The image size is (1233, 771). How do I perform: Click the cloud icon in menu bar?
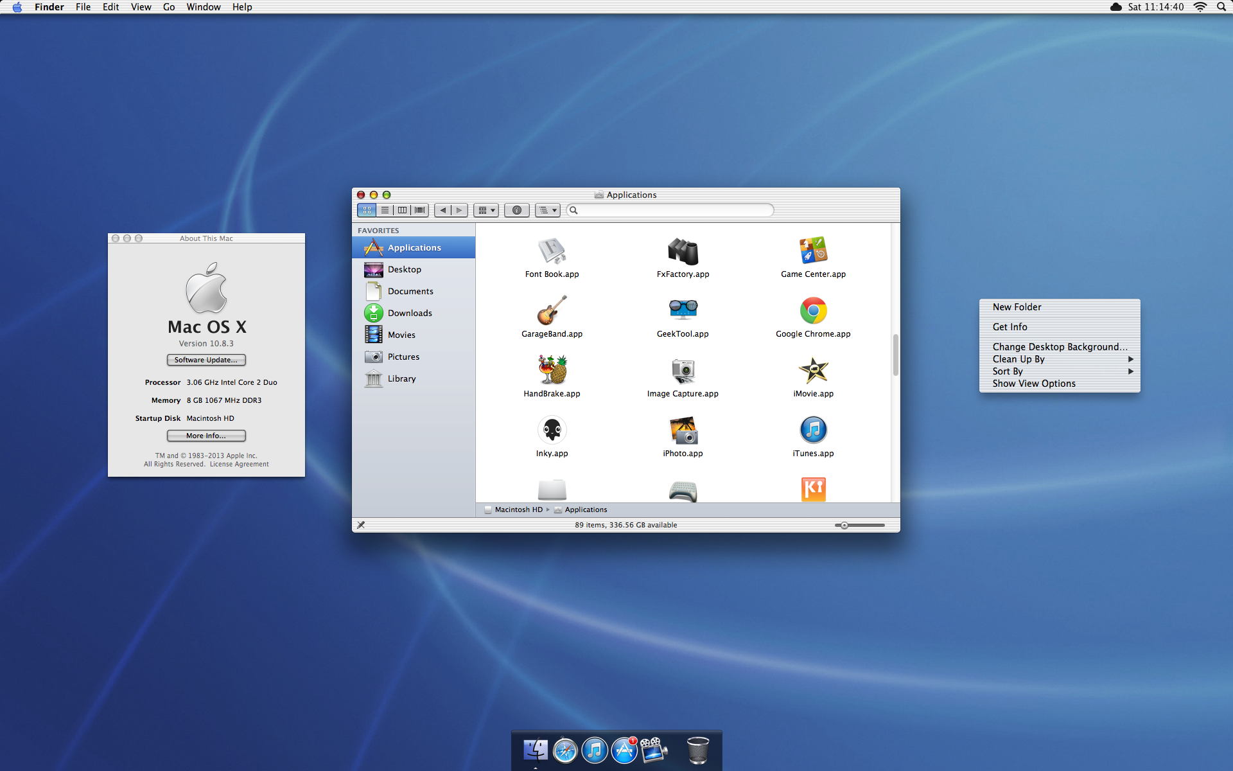(1116, 7)
